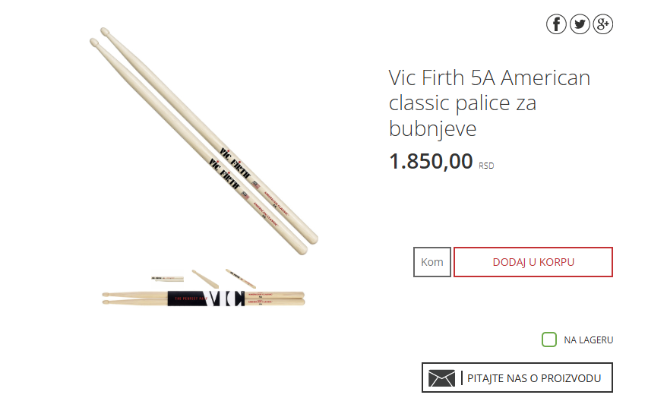Viewport: 648px width, 417px height.
Task: Share product on Facebook
Action: pos(556,24)
